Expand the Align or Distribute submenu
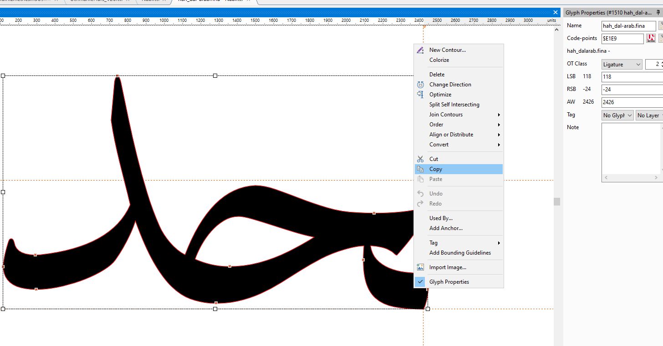663x346 pixels. [459, 135]
